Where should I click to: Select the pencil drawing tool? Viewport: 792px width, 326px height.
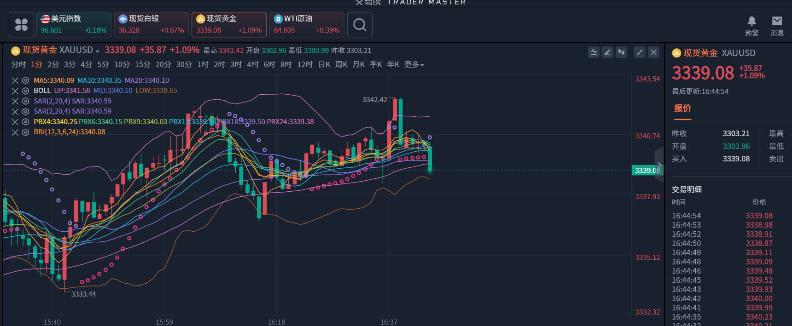pyautogui.click(x=608, y=52)
